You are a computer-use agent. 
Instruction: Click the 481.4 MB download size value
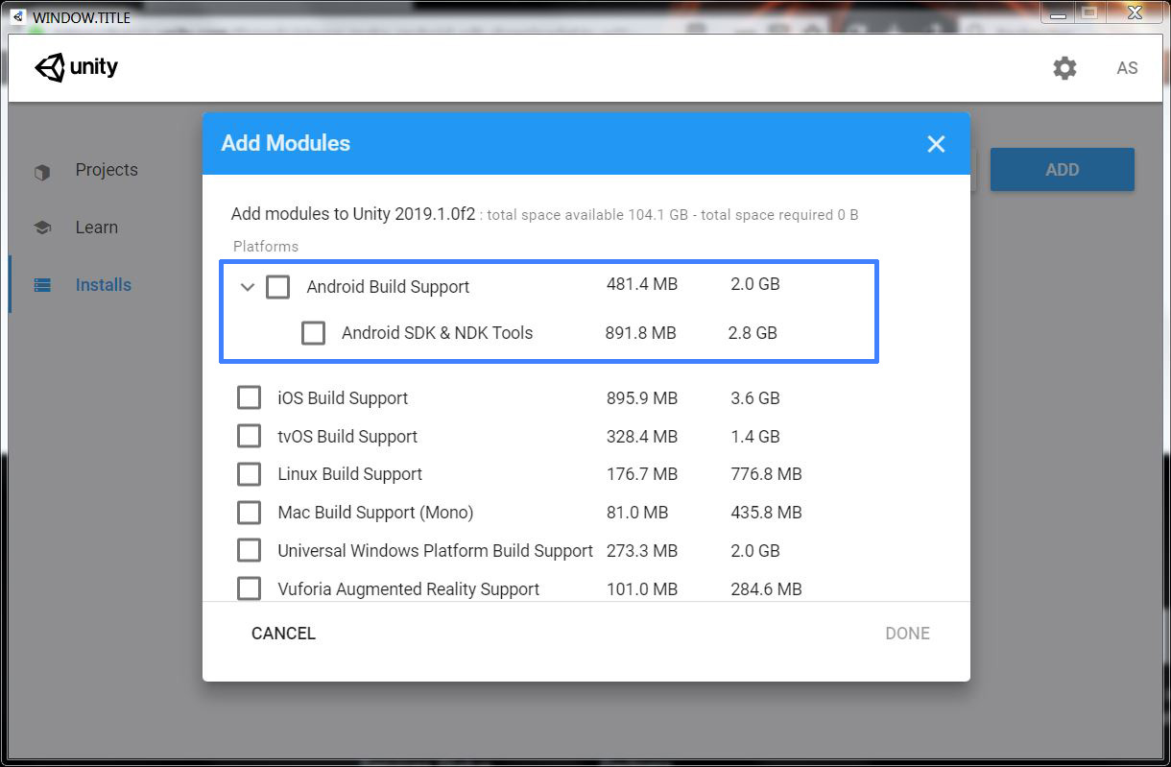(642, 284)
